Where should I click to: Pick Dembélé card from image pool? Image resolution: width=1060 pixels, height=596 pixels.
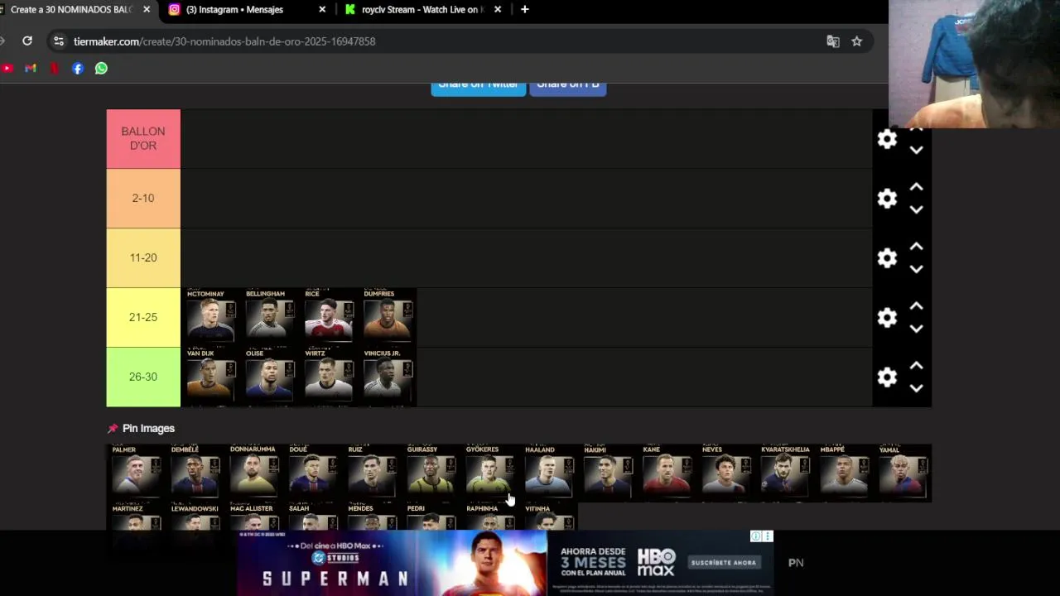pyautogui.click(x=195, y=473)
